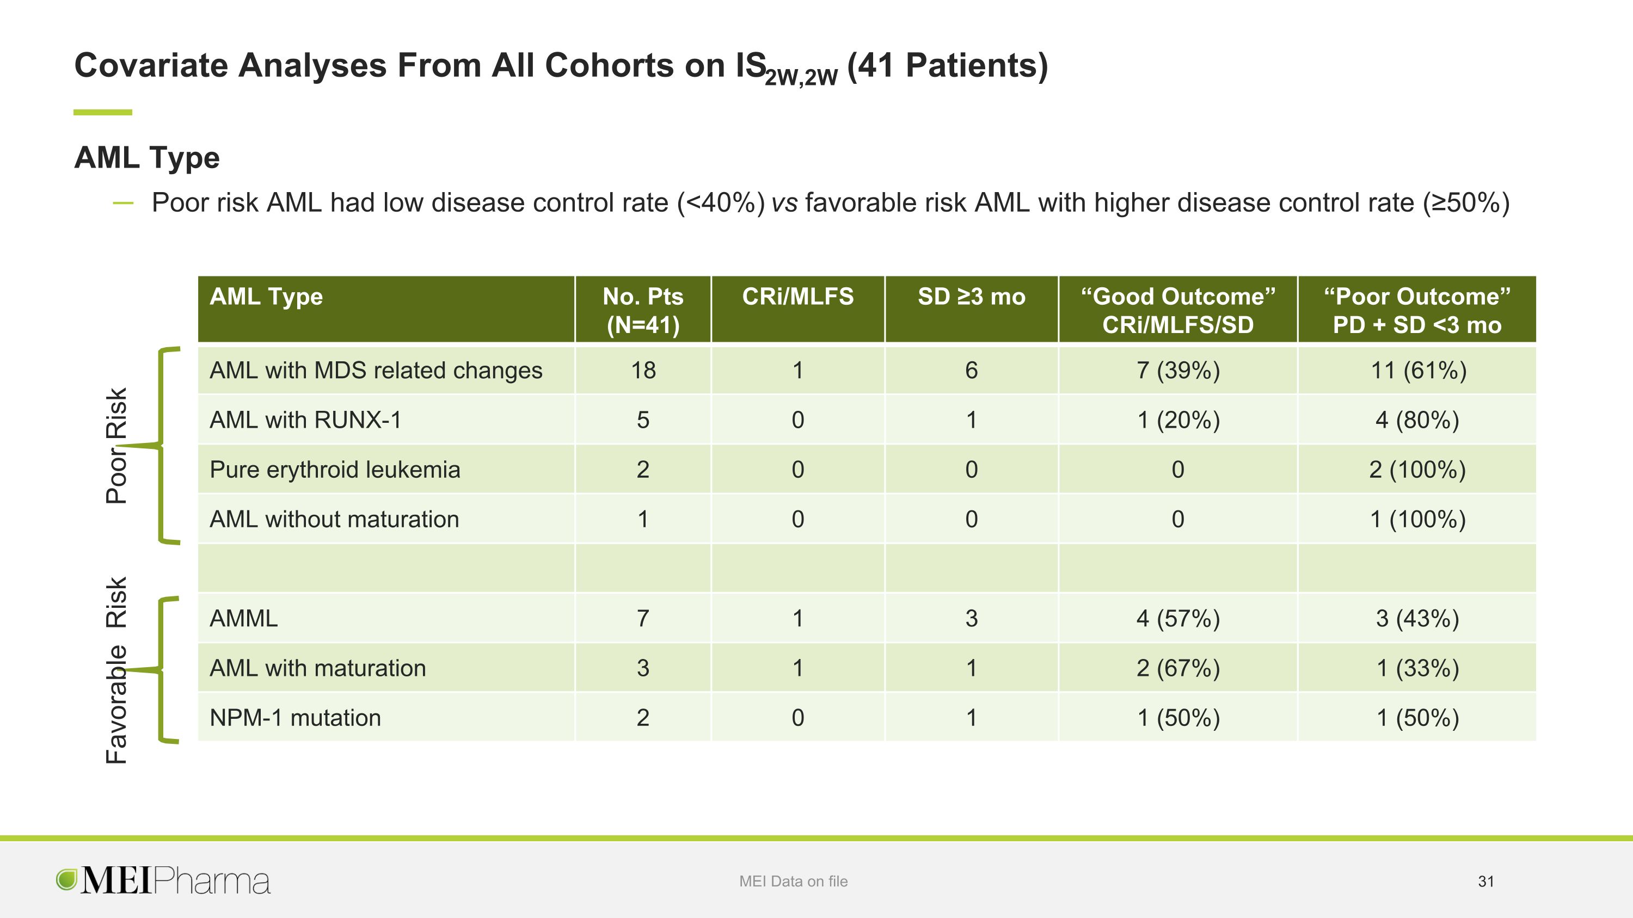Select the Pure erythroid leukemia cell

tap(386, 470)
